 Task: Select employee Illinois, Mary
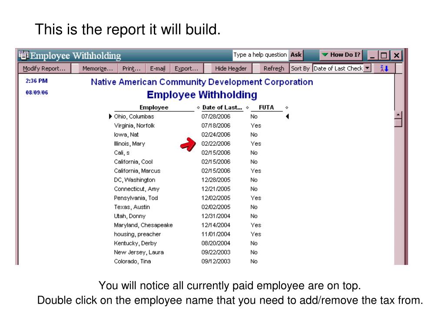(130, 144)
